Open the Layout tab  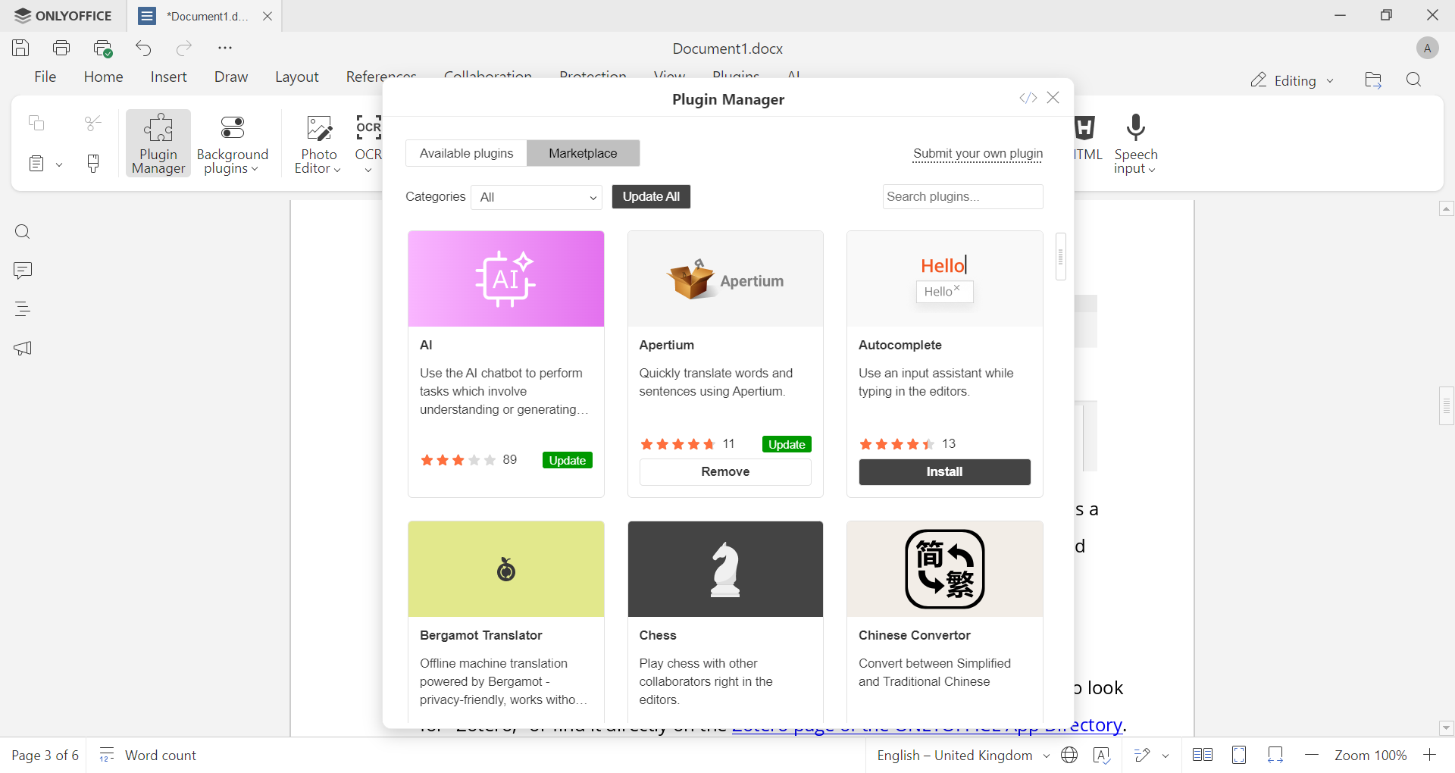(297, 77)
